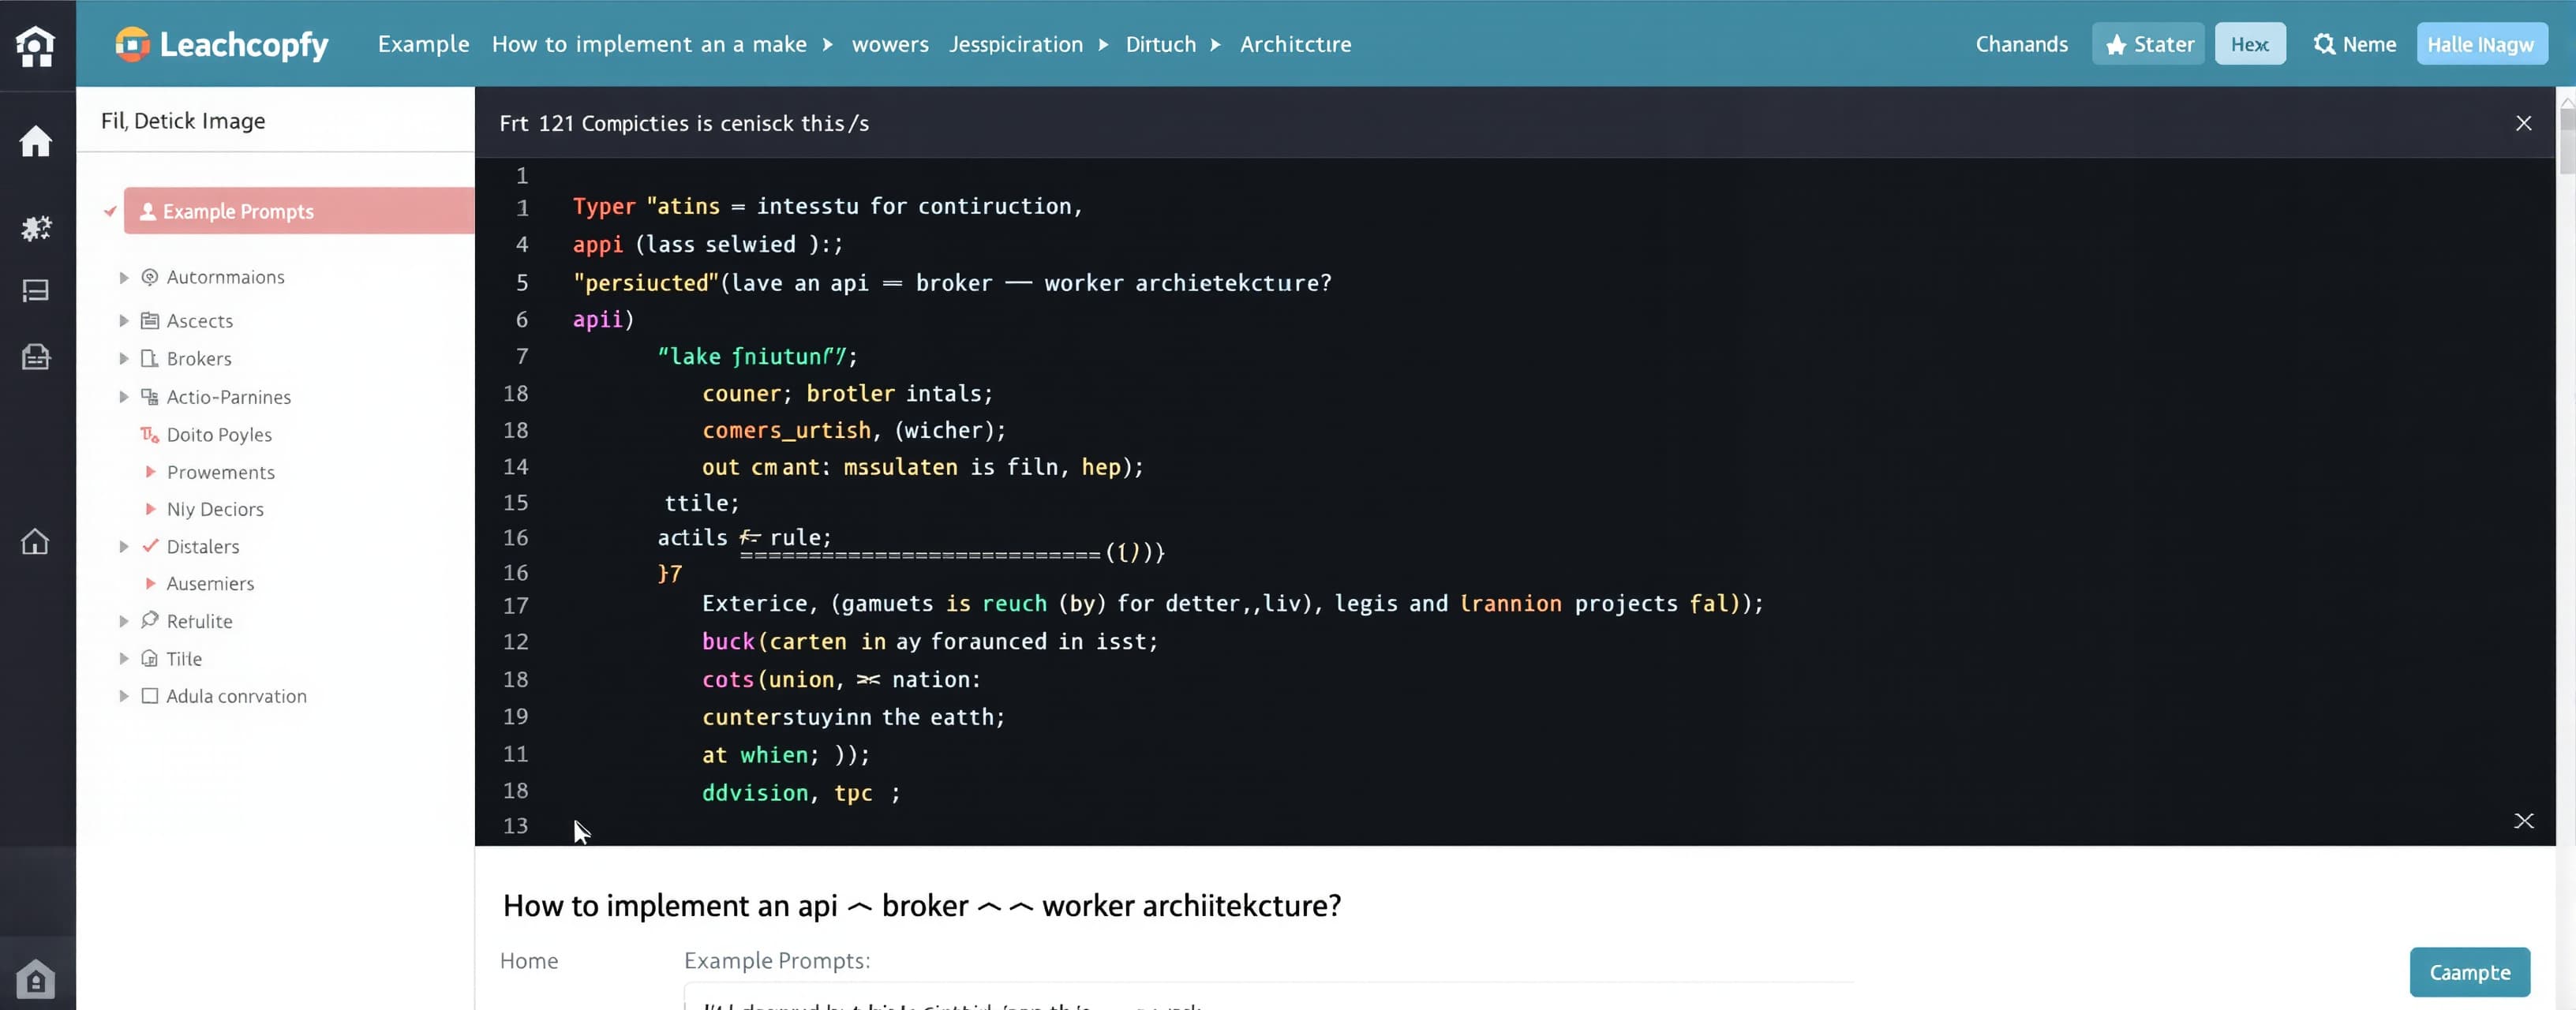Click the Ascects folder icon
Viewport: 2576px width, 1010px height.
[x=150, y=321]
